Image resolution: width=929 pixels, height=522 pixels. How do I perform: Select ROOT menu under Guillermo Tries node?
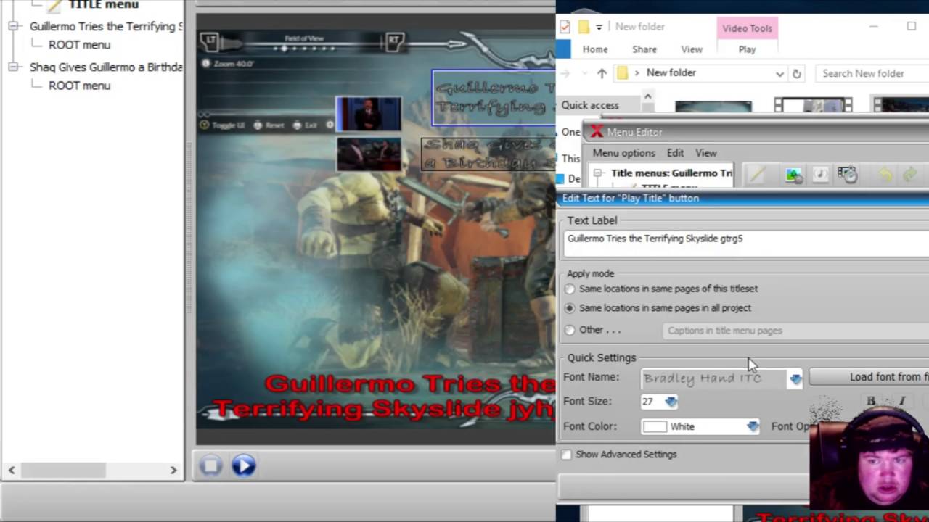(79, 45)
